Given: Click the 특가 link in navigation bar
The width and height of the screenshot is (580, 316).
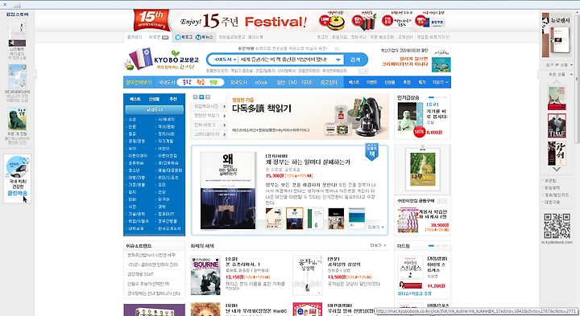Looking at the screenshot, I should coord(421,82).
